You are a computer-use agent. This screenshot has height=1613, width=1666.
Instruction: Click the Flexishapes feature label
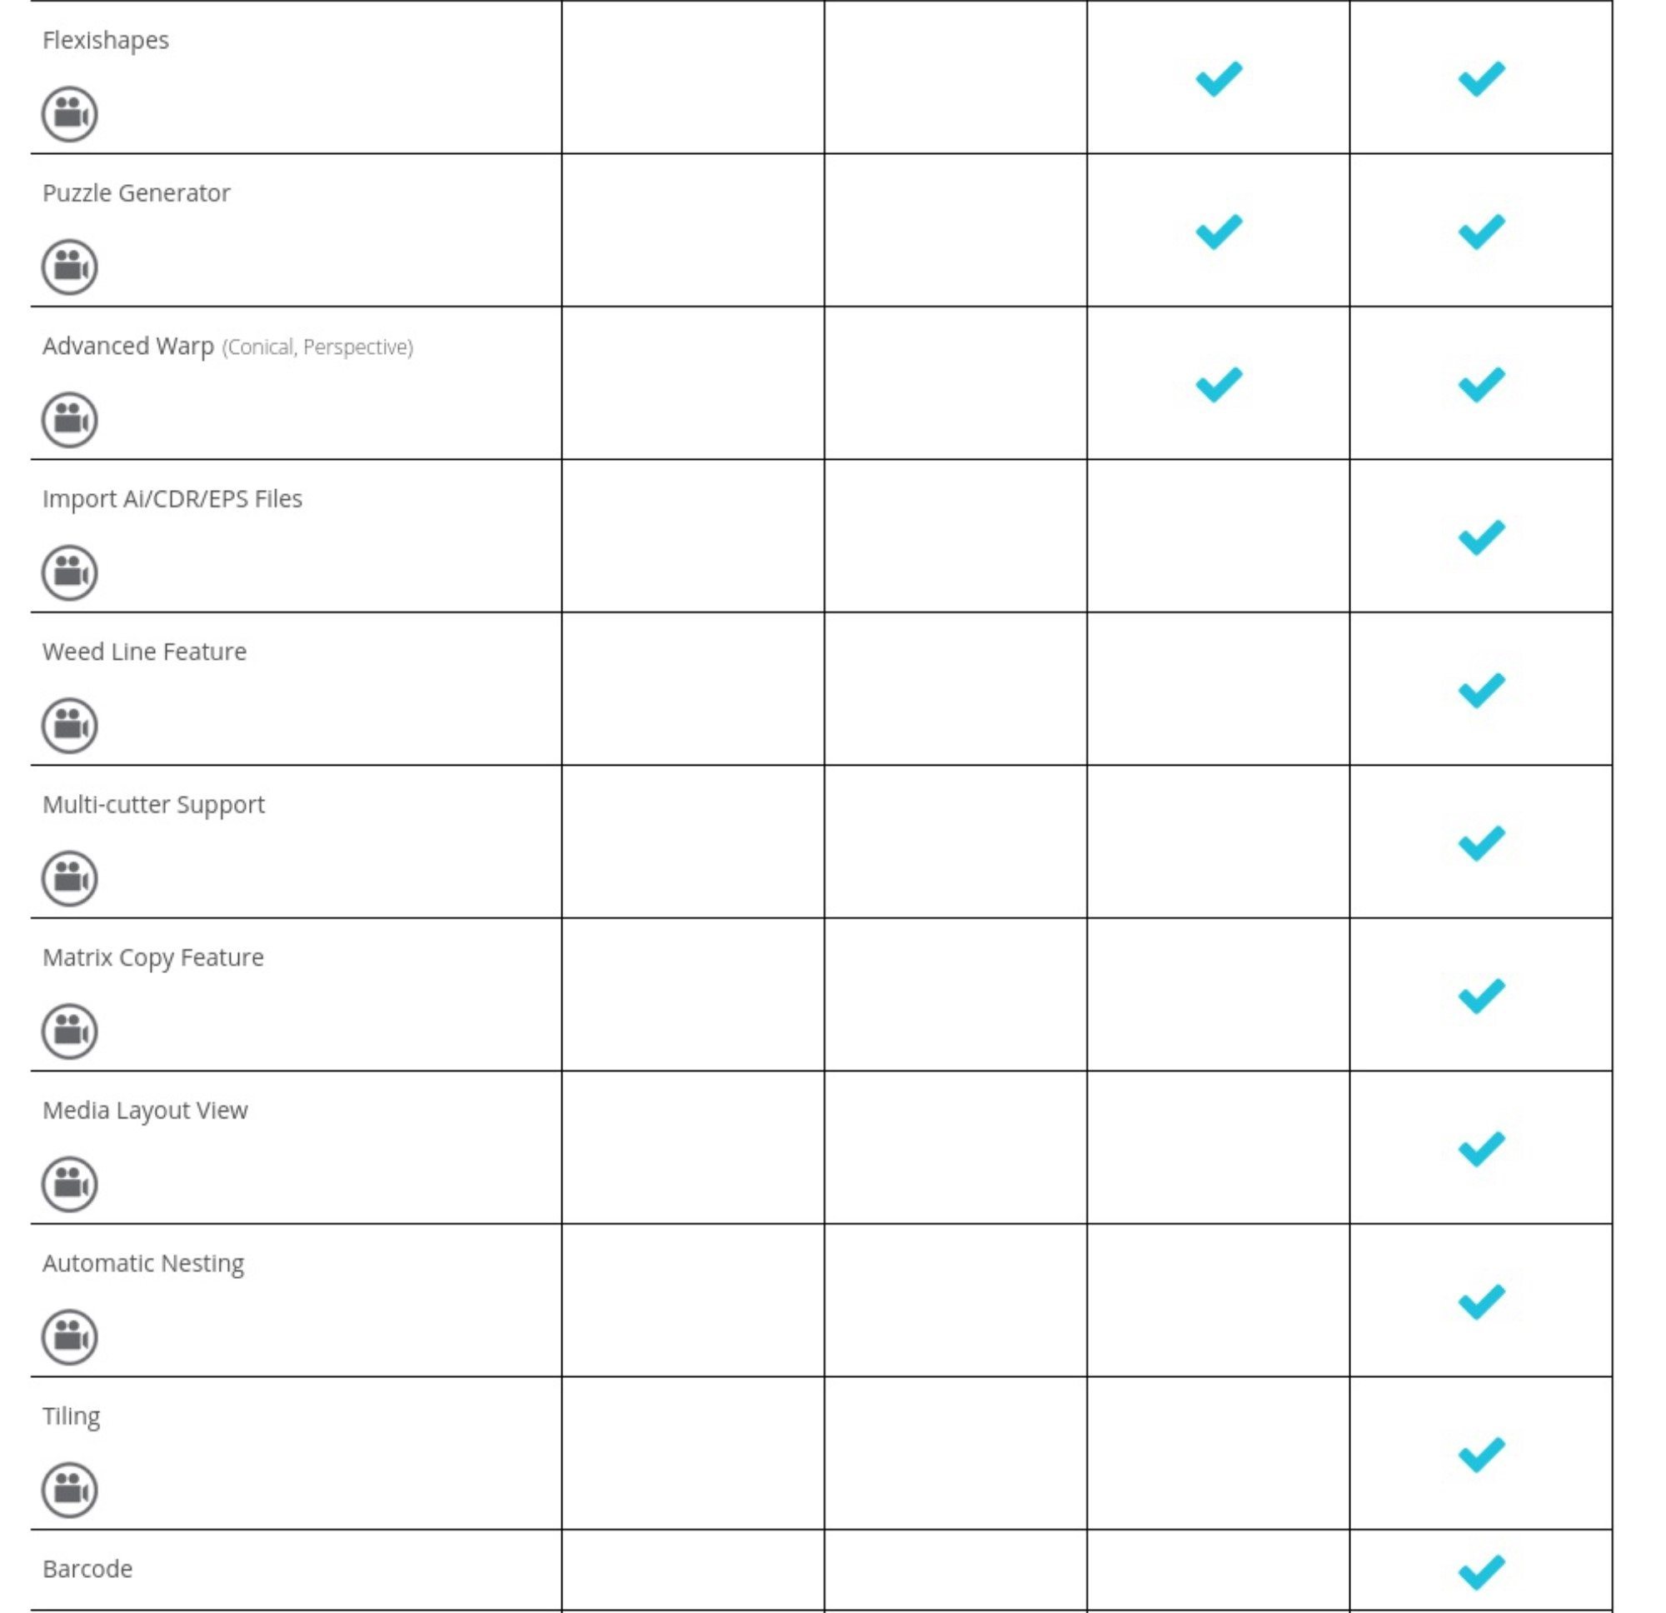106,40
